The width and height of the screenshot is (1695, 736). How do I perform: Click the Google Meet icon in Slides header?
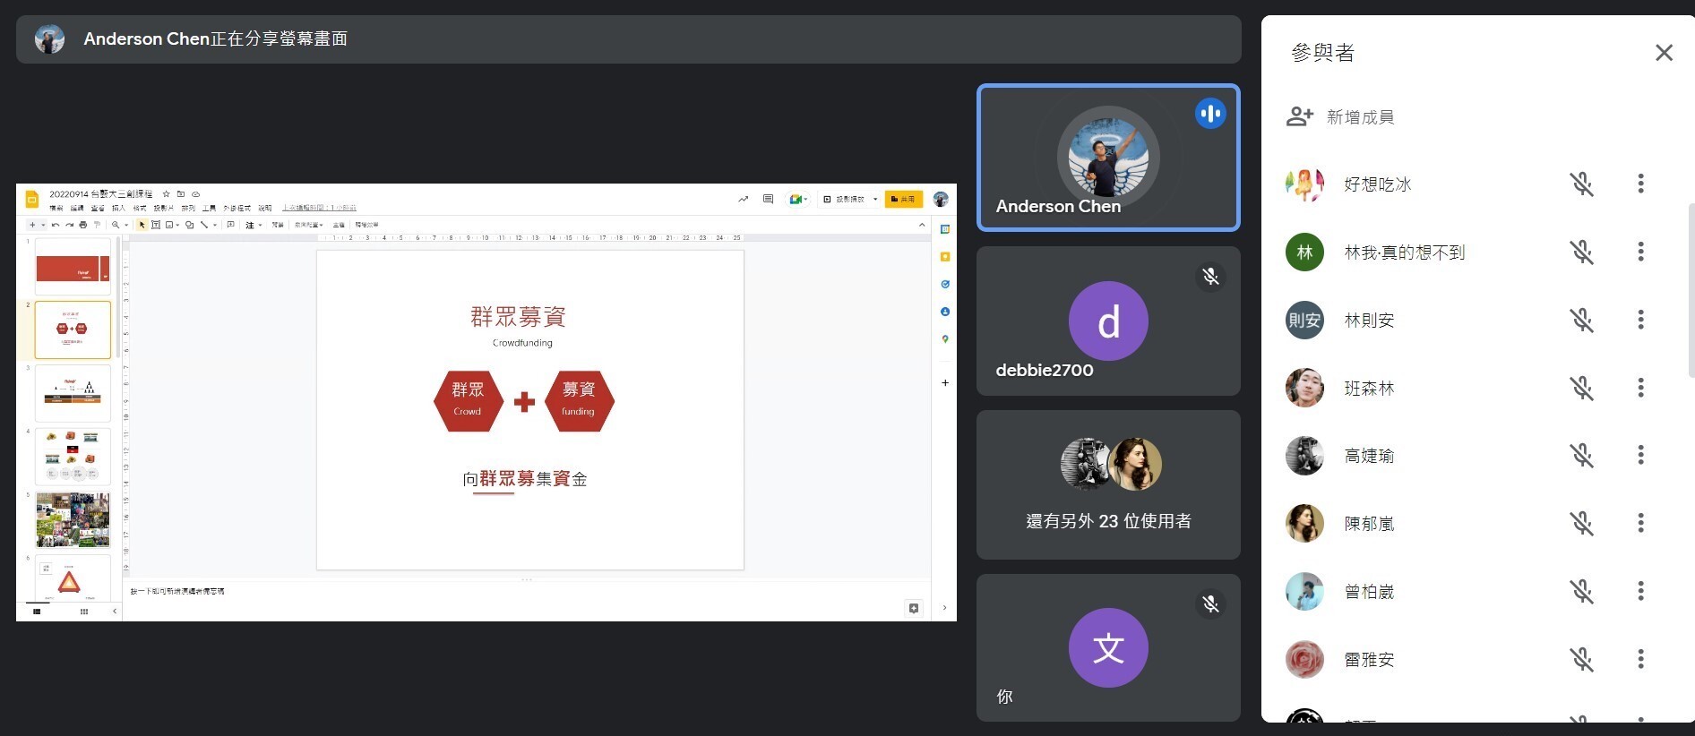(795, 199)
